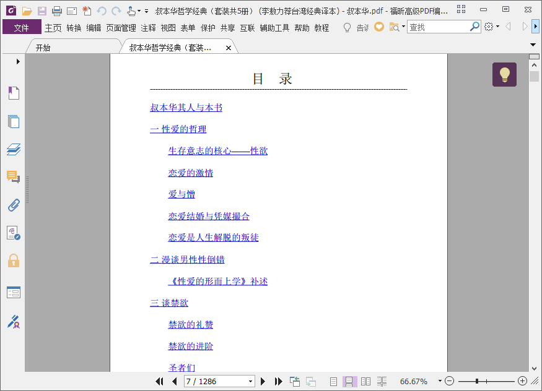The height and width of the screenshot is (391, 542).
Task: Go to the previous page
Action: coord(175,381)
